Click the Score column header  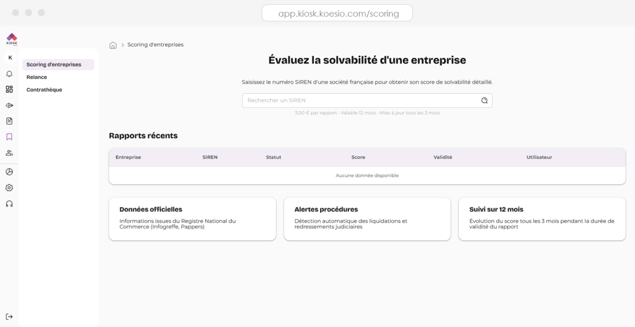pyautogui.click(x=358, y=157)
